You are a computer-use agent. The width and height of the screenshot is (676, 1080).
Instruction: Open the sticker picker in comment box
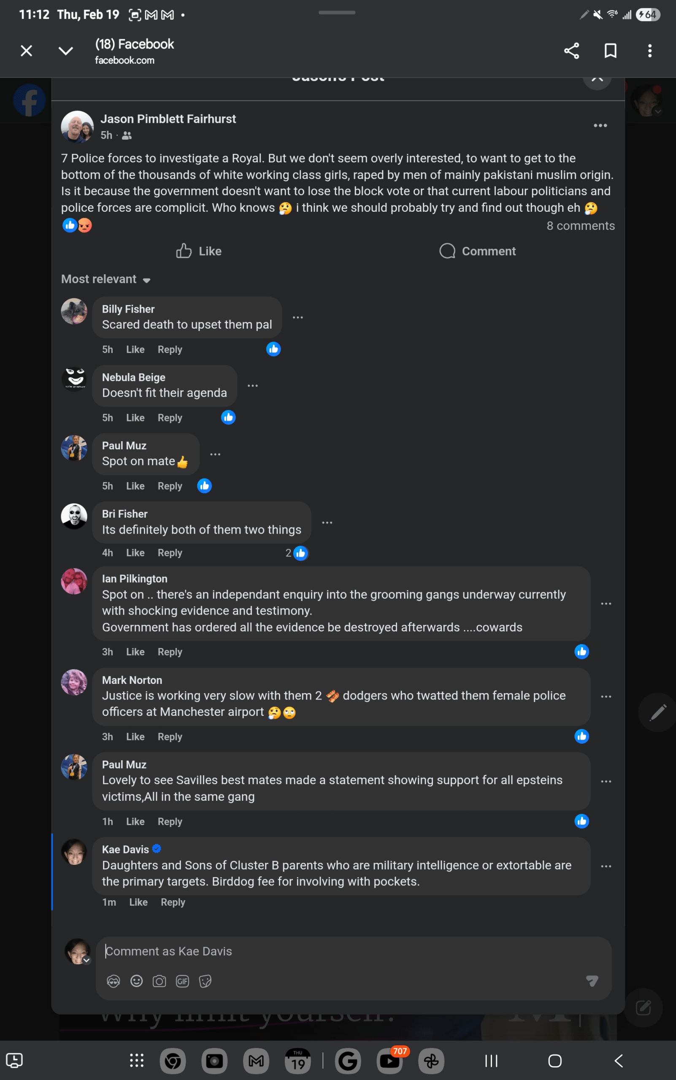click(205, 981)
